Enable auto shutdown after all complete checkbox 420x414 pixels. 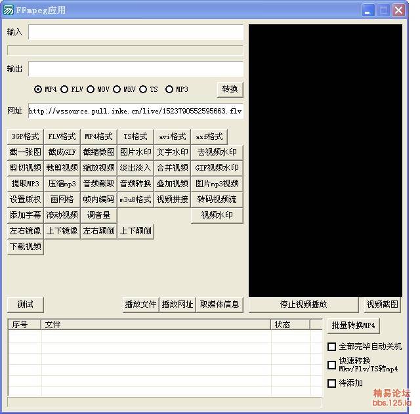click(x=332, y=346)
